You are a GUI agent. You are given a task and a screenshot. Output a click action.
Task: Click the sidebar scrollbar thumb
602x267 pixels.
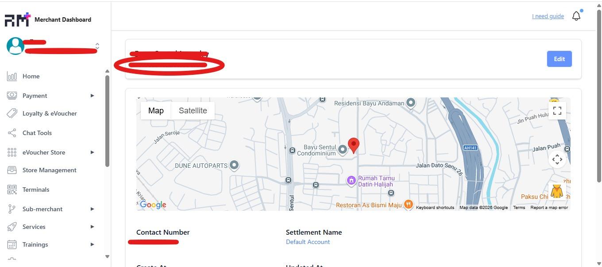tap(107, 121)
